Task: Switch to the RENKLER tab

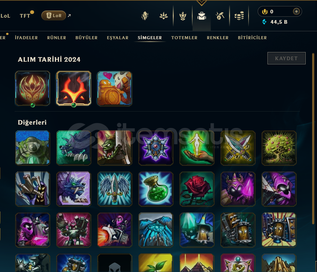Action: point(218,38)
